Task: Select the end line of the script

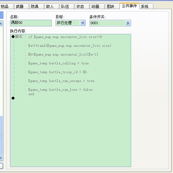Action: tap(71, 94)
